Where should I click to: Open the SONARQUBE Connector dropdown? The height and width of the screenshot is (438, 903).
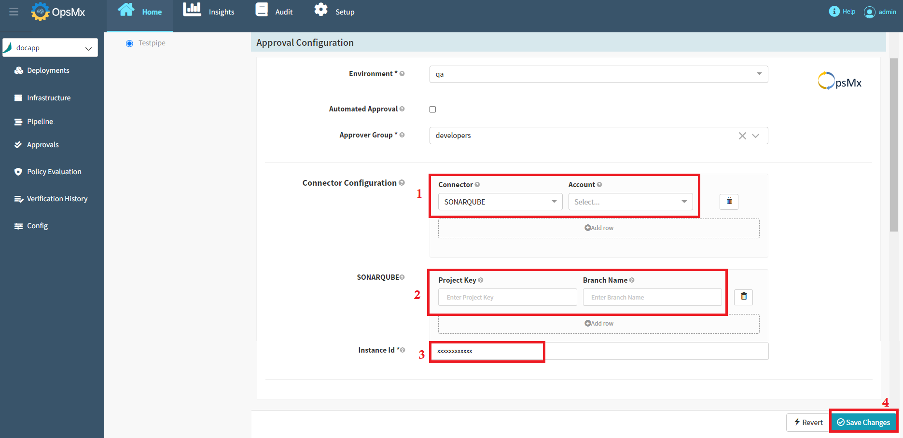point(500,202)
